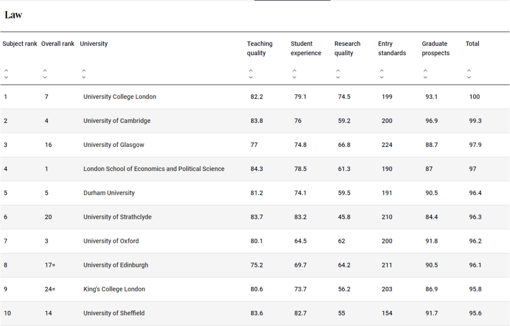Screen dimensions: 510x326
Task: Sort Entry standards ascending with up arrow
Action: click(x=382, y=71)
